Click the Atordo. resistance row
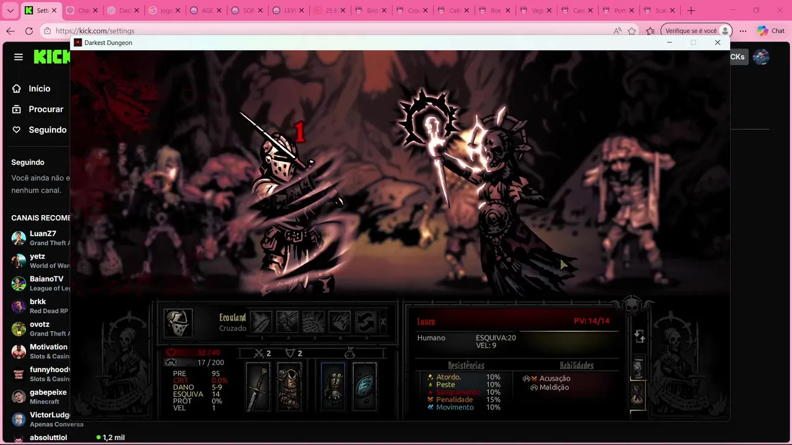Screen dimensions: 792x445 pos(464,377)
